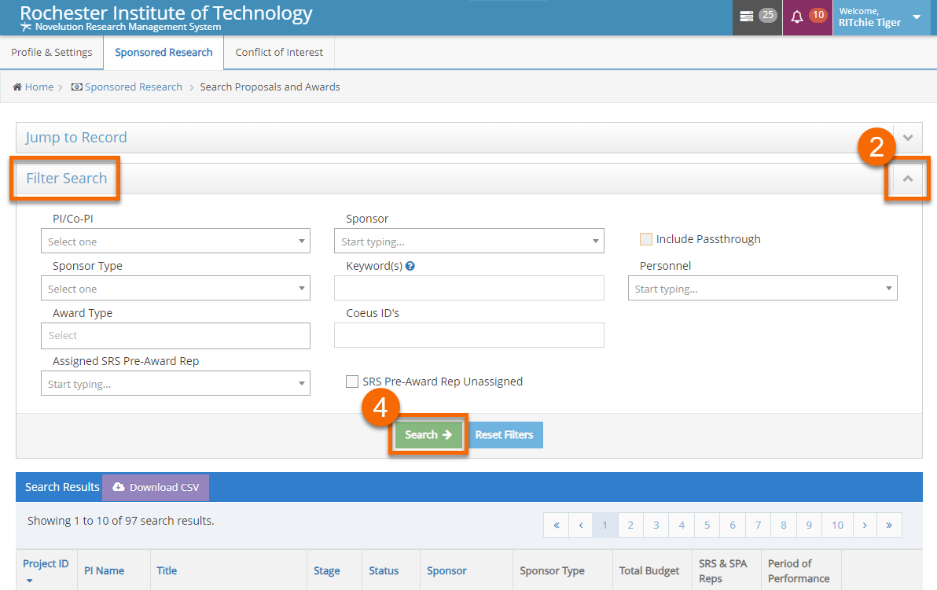Viewport: 937px width, 590px height.
Task: Click the Reset Filters button
Action: 504,434
